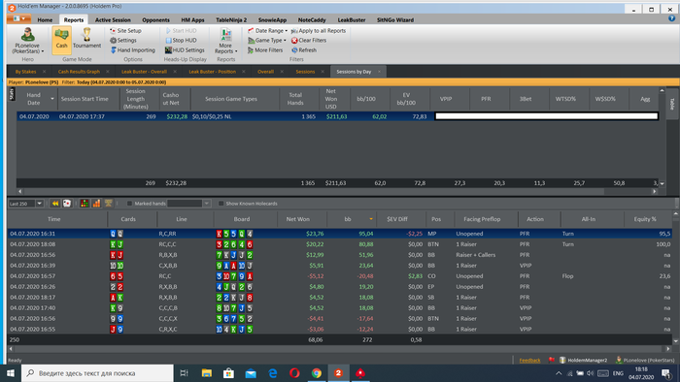The width and height of the screenshot is (680, 382).
Task: Select the hand with line R,X,B,B at 18:17
Action: pos(340,298)
